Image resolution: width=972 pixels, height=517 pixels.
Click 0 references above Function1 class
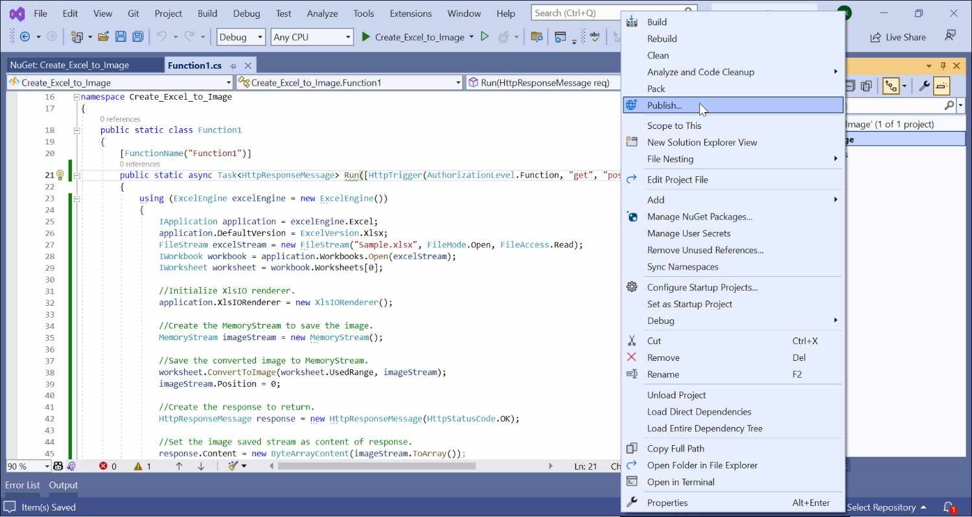120,119
